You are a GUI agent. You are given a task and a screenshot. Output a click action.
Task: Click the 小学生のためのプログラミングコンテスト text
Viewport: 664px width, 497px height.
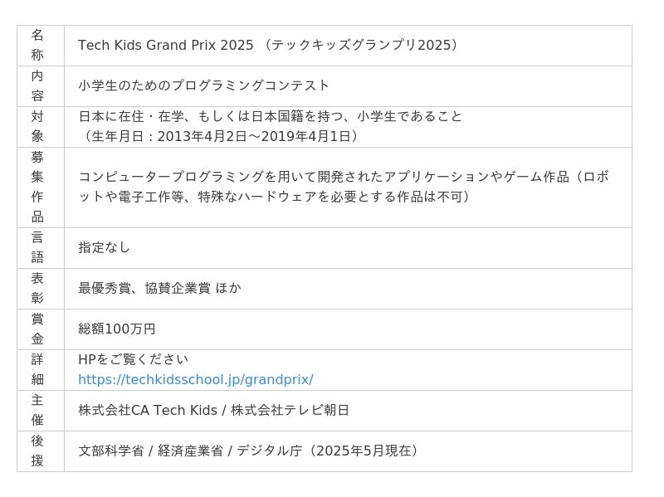(203, 85)
